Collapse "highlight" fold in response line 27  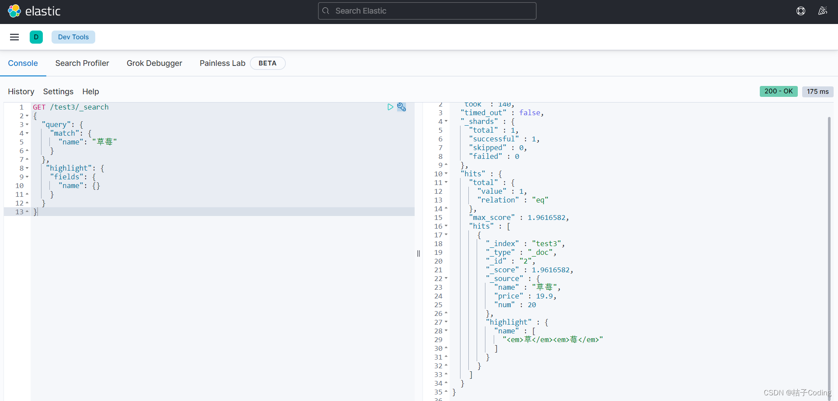(x=446, y=322)
